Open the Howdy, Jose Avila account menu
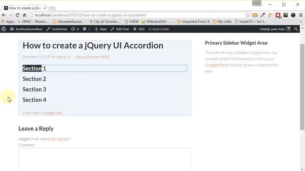 pyautogui.click(x=275, y=29)
